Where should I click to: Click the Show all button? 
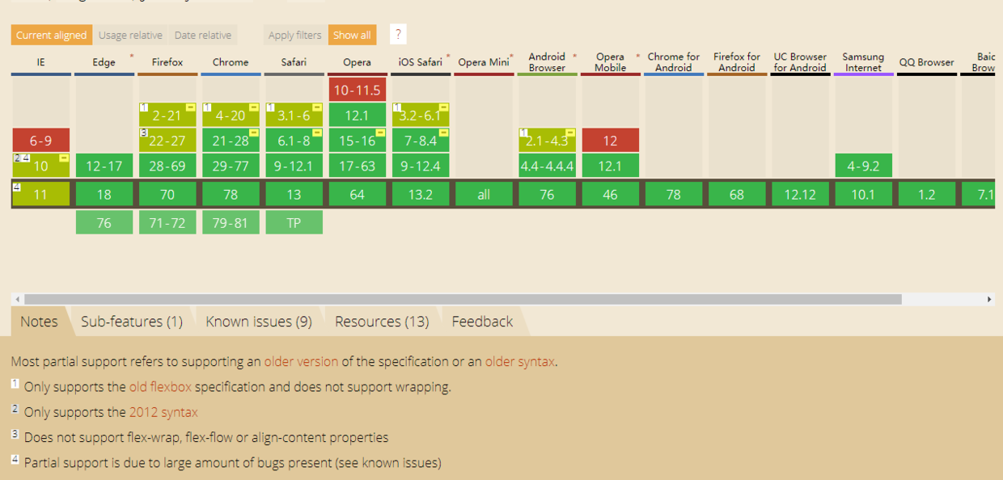point(352,35)
